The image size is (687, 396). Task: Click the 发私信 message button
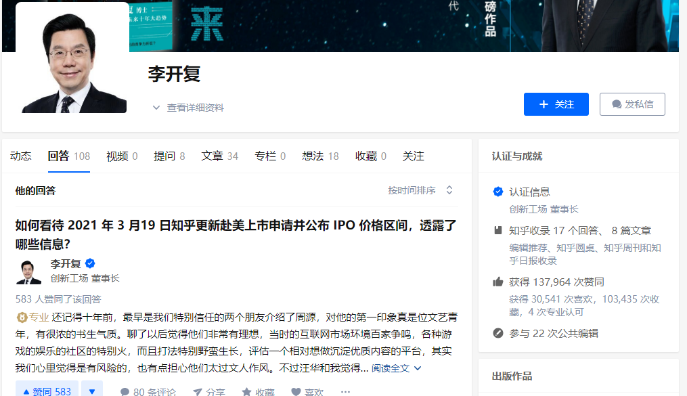[x=631, y=104]
